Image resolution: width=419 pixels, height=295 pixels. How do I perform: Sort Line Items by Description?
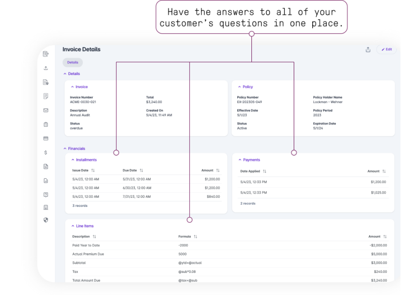[94, 236]
